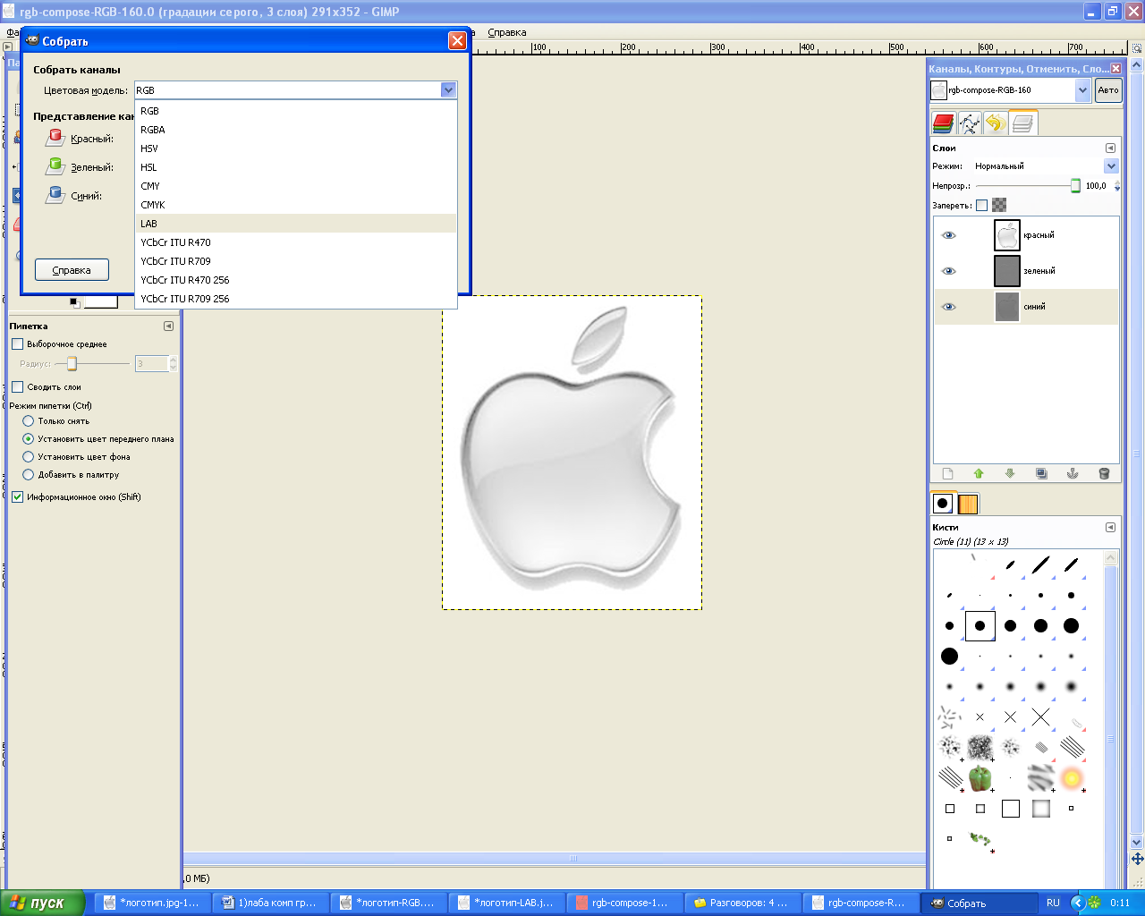The image size is (1145, 916).
Task: Enable Выборочное среднее checkbox
Action: [x=17, y=344]
